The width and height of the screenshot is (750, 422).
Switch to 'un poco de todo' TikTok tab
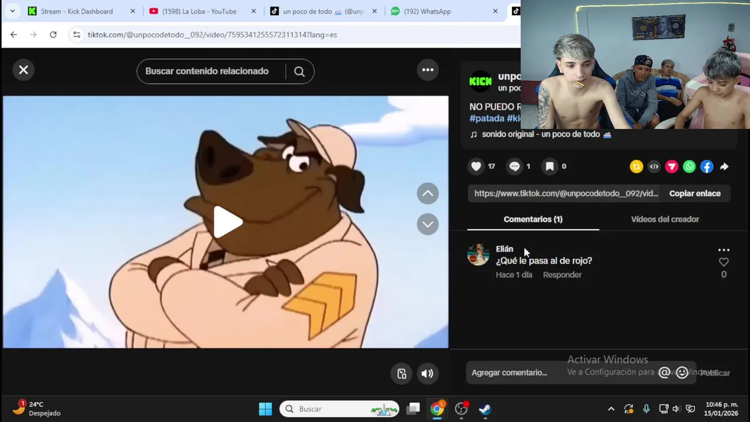323,11
